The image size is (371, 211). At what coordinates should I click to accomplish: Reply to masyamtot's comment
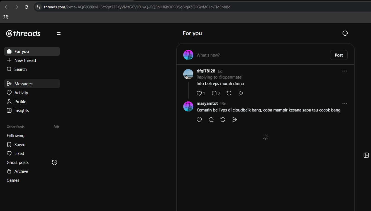(211, 120)
